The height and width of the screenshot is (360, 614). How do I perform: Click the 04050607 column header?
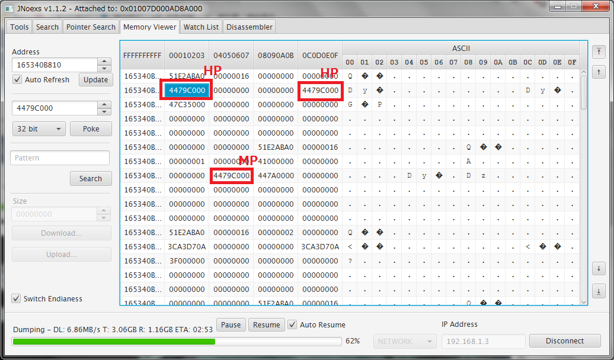(x=231, y=55)
